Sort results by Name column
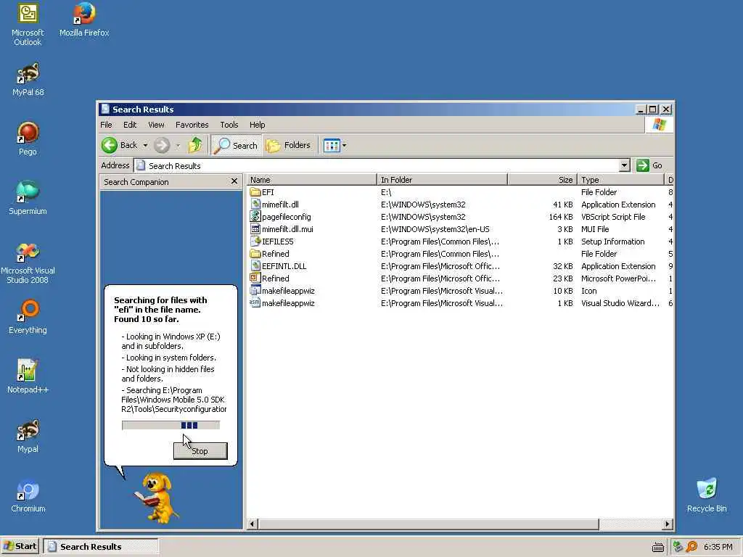Screen dimensions: 743x557 click(312, 180)
